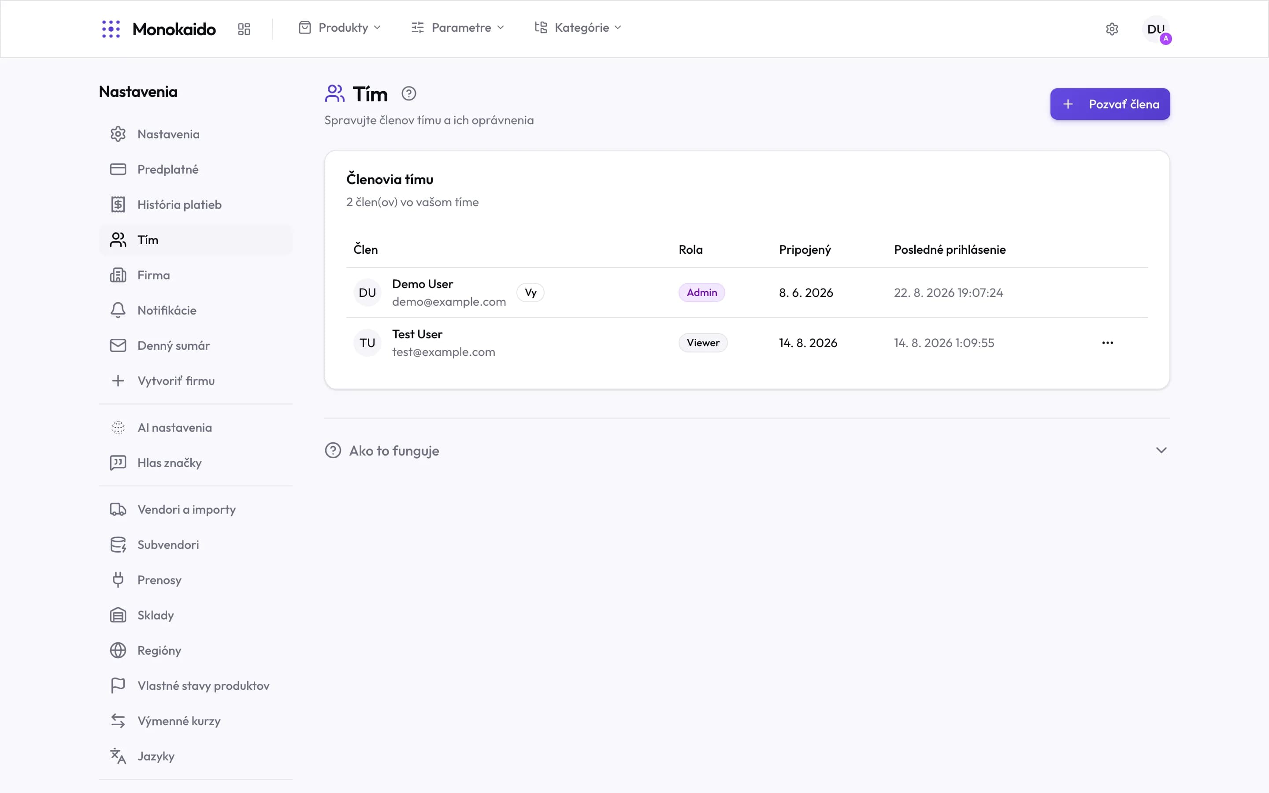This screenshot has width=1269, height=793.
Task: Open História platieb in the sidebar
Action: pyautogui.click(x=195, y=204)
